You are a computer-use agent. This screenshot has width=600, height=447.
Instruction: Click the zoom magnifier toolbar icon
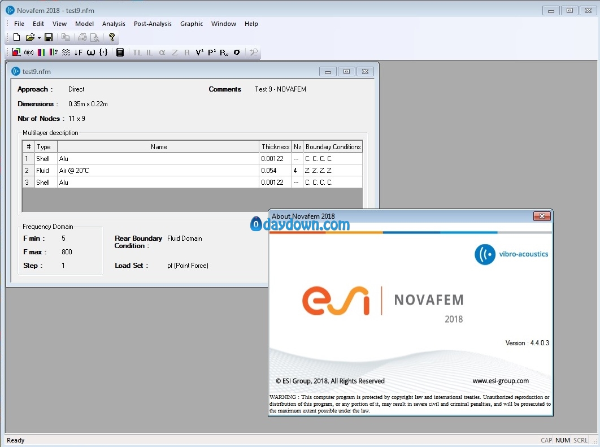pos(253,52)
